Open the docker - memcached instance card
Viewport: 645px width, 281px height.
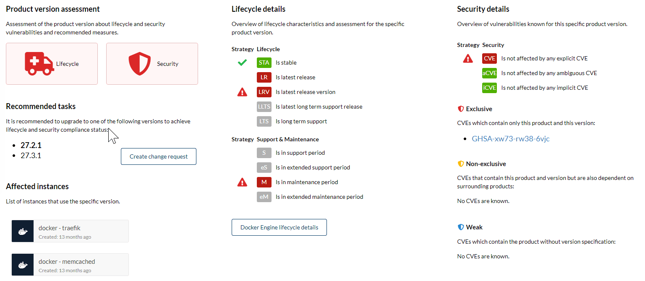pyautogui.click(x=70, y=265)
